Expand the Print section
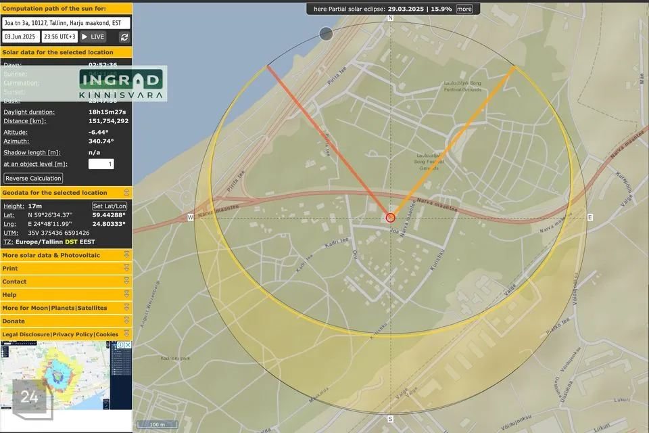The image size is (649, 433). coord(126,269)
